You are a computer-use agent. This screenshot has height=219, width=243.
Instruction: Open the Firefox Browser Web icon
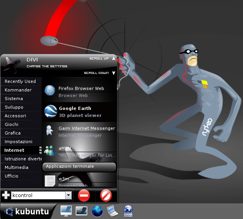pos(50,90)
